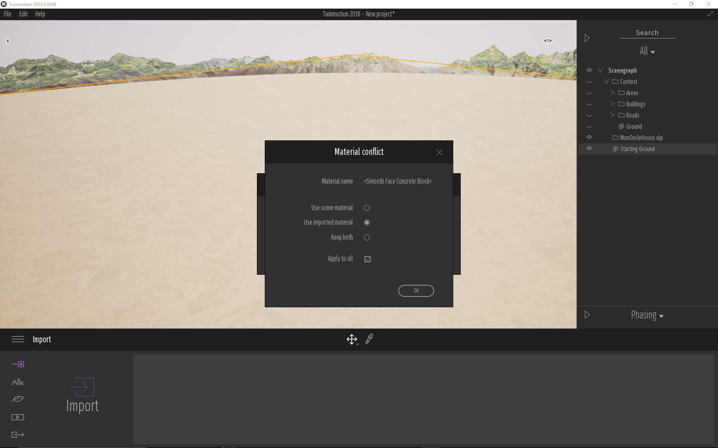Open the hamburger menu next to Import
The image size is (718, 448).
18,339
